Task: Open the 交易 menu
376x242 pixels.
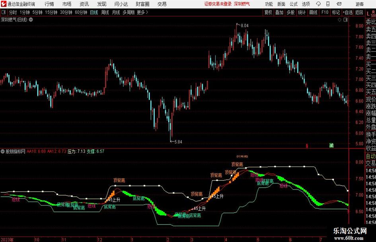Action: pyautogui.click(x=162, y=4)
